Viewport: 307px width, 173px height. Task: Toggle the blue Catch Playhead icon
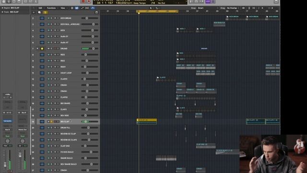pyautogui.click(x=93, y=8)
